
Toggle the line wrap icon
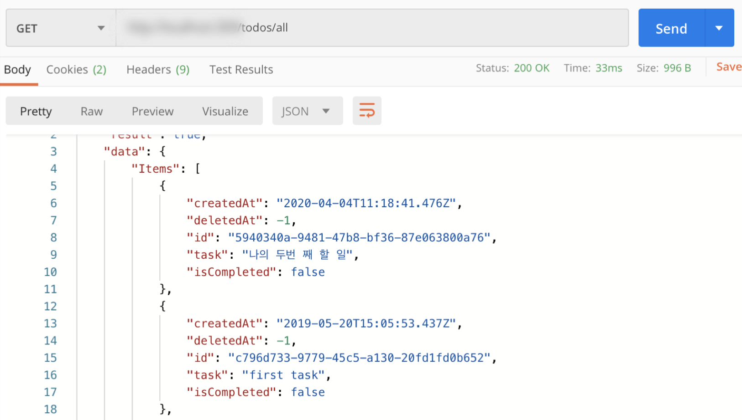pyautogui.click(x=367, y=111)
